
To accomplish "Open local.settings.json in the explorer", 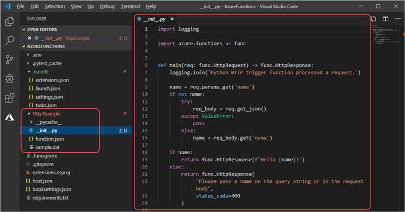I will (52, 189).
